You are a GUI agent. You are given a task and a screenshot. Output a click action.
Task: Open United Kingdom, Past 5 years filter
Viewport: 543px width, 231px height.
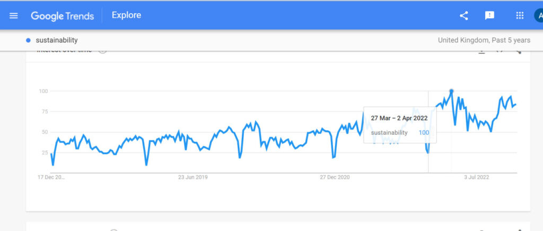pos(484,40)
